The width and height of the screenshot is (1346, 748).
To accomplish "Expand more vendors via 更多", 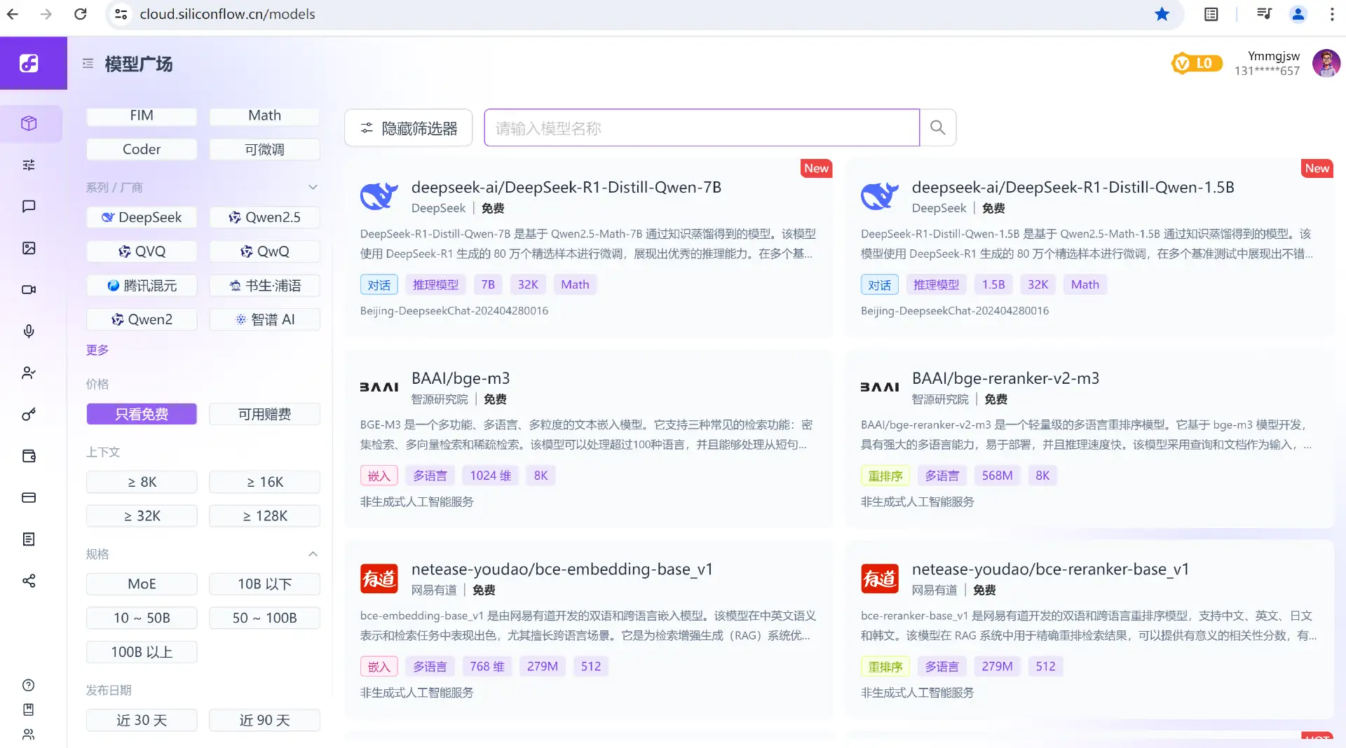I will (97, 350).
